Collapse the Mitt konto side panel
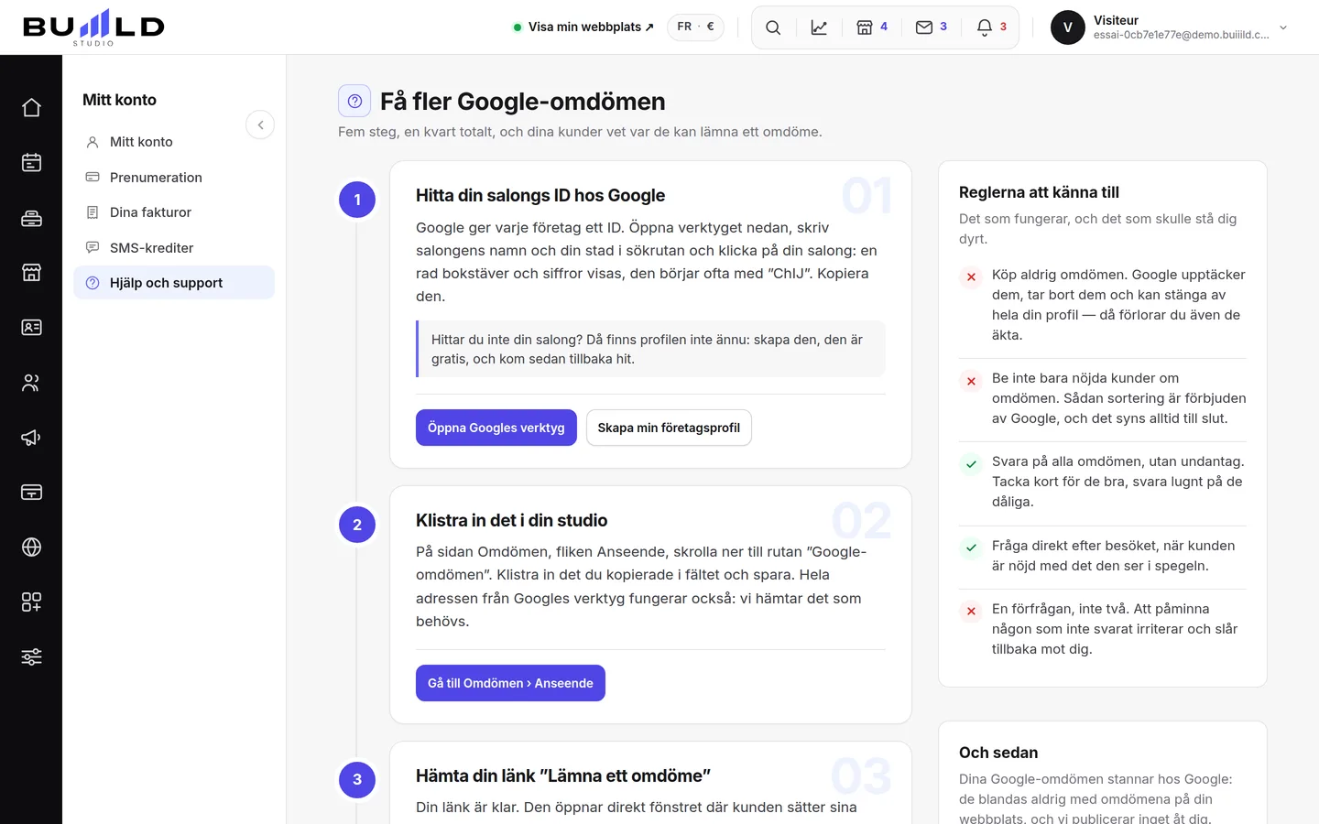This screenshot has height=824, width=1319. pos(260,125)
